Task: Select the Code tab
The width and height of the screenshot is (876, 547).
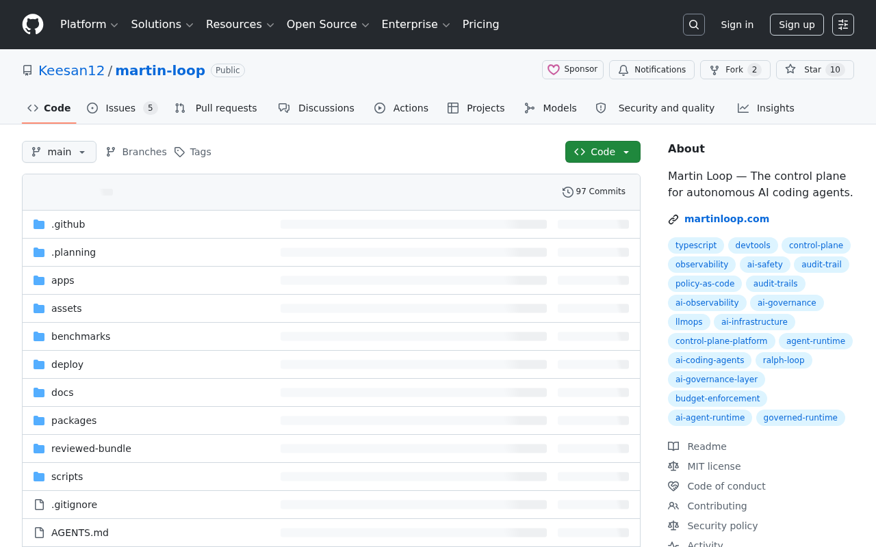Action: (49, 108)
